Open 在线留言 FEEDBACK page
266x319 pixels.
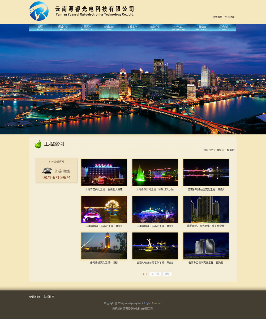(201, 28)
